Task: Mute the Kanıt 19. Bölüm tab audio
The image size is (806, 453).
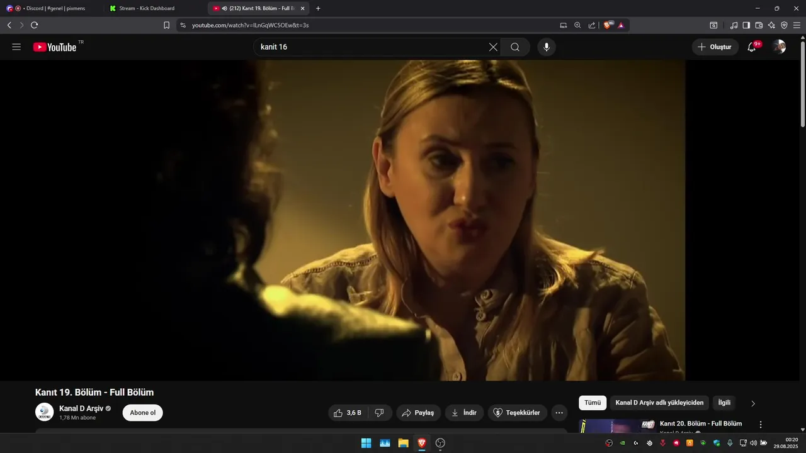Action: coord(224,8)
